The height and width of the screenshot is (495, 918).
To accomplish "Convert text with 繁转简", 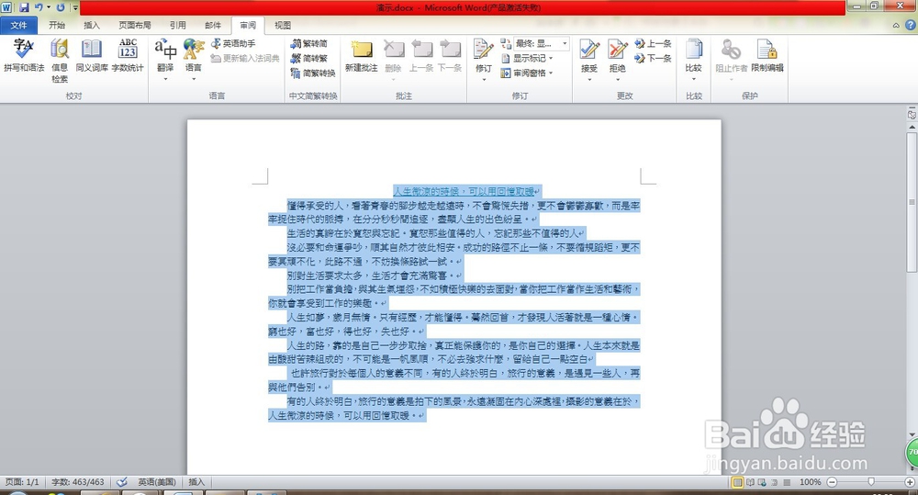I will pos(309,43).
